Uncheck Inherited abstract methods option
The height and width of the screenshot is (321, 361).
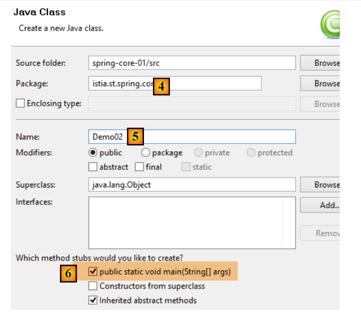(x=93, y=301)
